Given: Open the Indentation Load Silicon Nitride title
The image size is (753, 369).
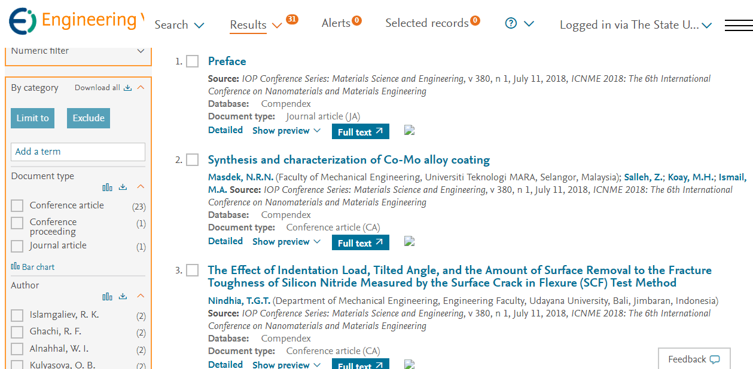Looking at the screenshot, I should click(x=460, y=276).
